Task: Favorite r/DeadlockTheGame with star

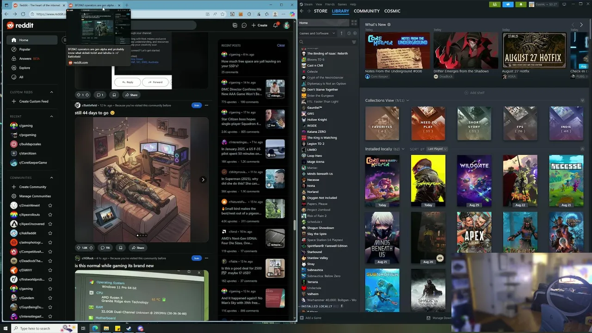Action: click(50, 261)
